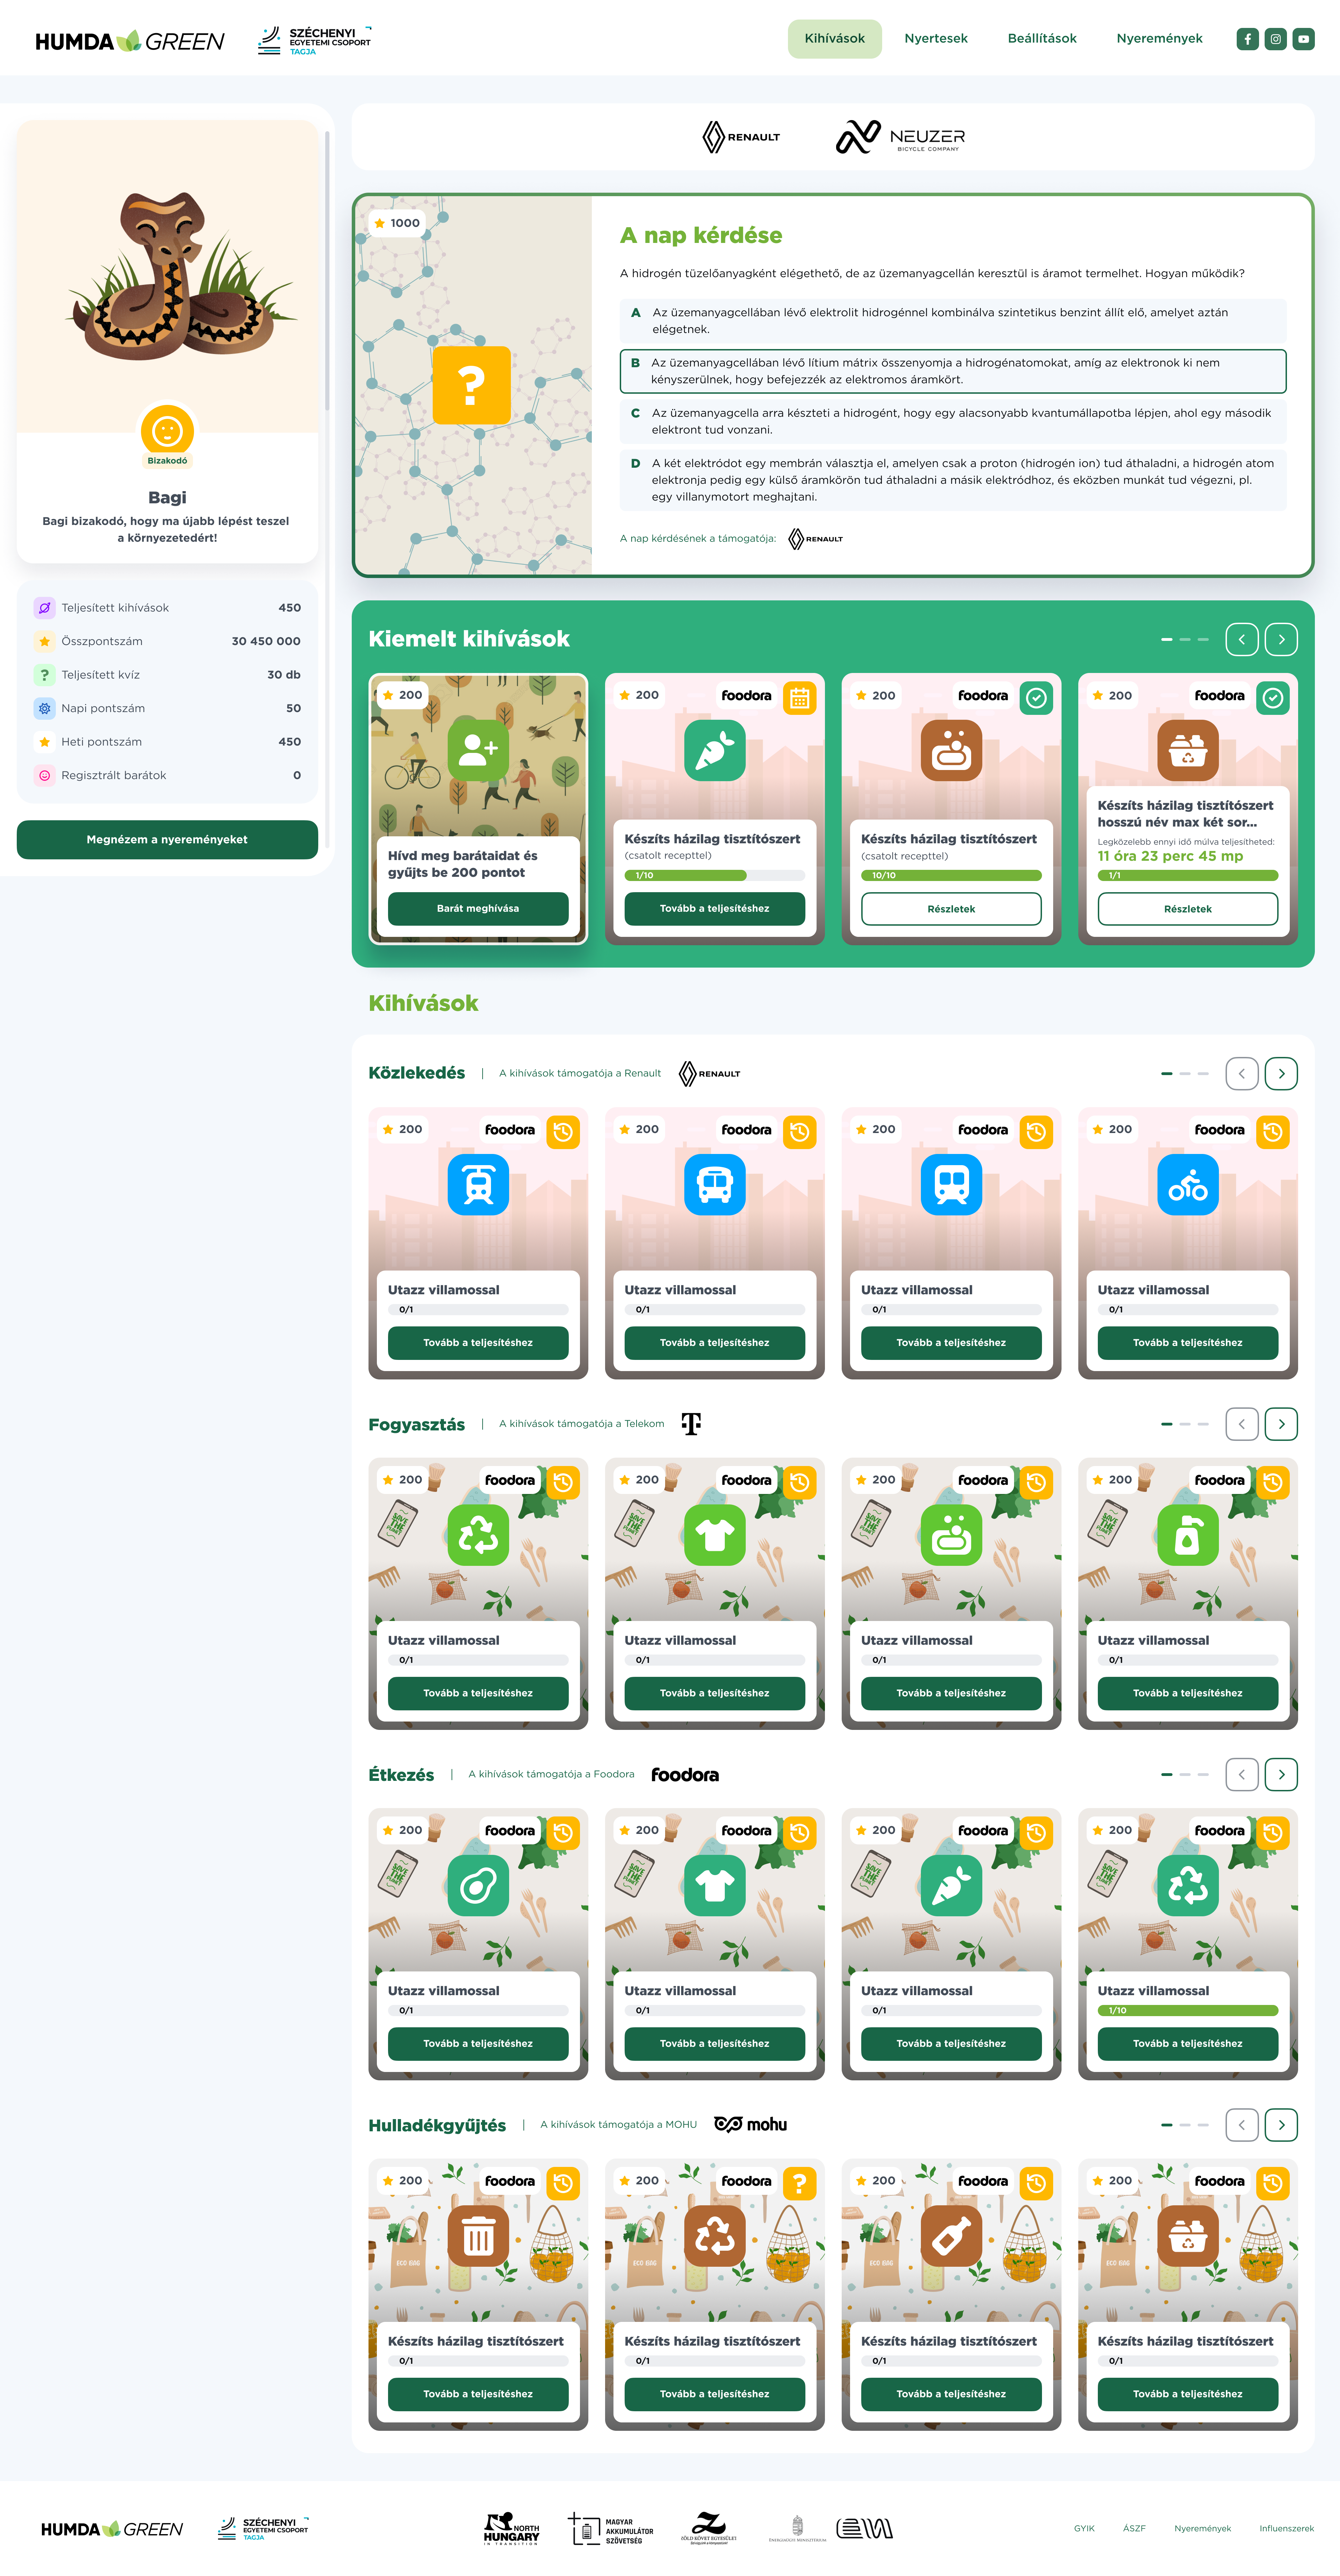
Task: Click the 10/10 progress bar in Kiemelt kihívások
Action: 951,875
